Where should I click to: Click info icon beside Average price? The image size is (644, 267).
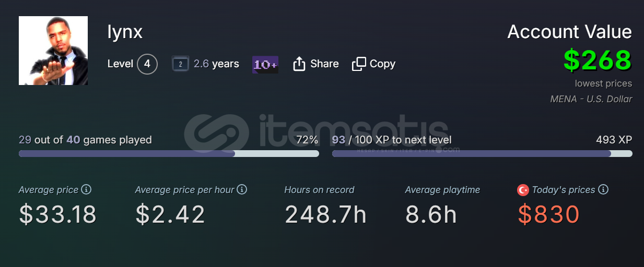point(86,189)
